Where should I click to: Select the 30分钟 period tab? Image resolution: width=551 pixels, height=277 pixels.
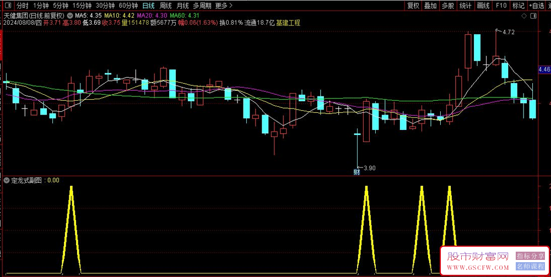pos(105,6)
